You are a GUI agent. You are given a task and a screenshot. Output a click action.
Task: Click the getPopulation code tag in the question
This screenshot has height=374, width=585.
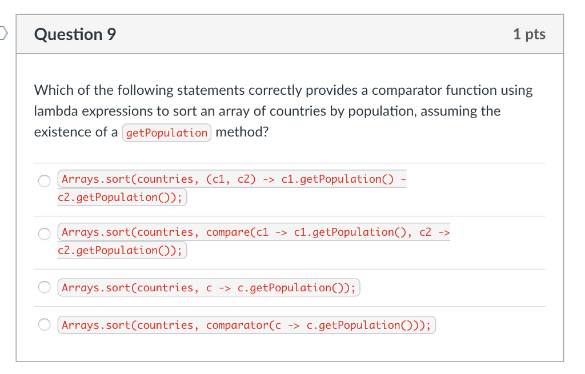[x=166, y=133]
